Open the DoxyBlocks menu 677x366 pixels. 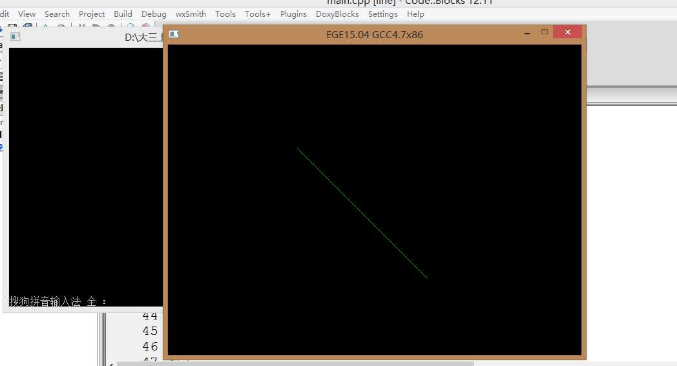click(x=338, y=14)
